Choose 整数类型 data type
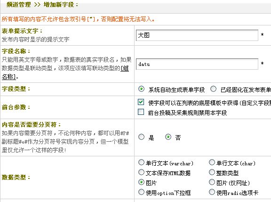Image resolution: width=271 pixels, height=202 pixels. coord(212,172)
